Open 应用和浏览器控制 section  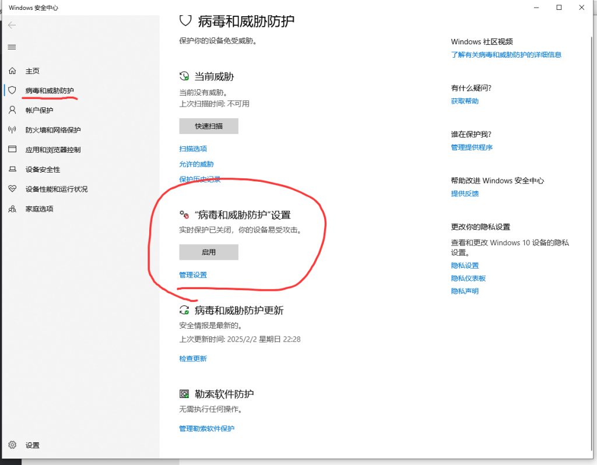[x=53, y=150]
